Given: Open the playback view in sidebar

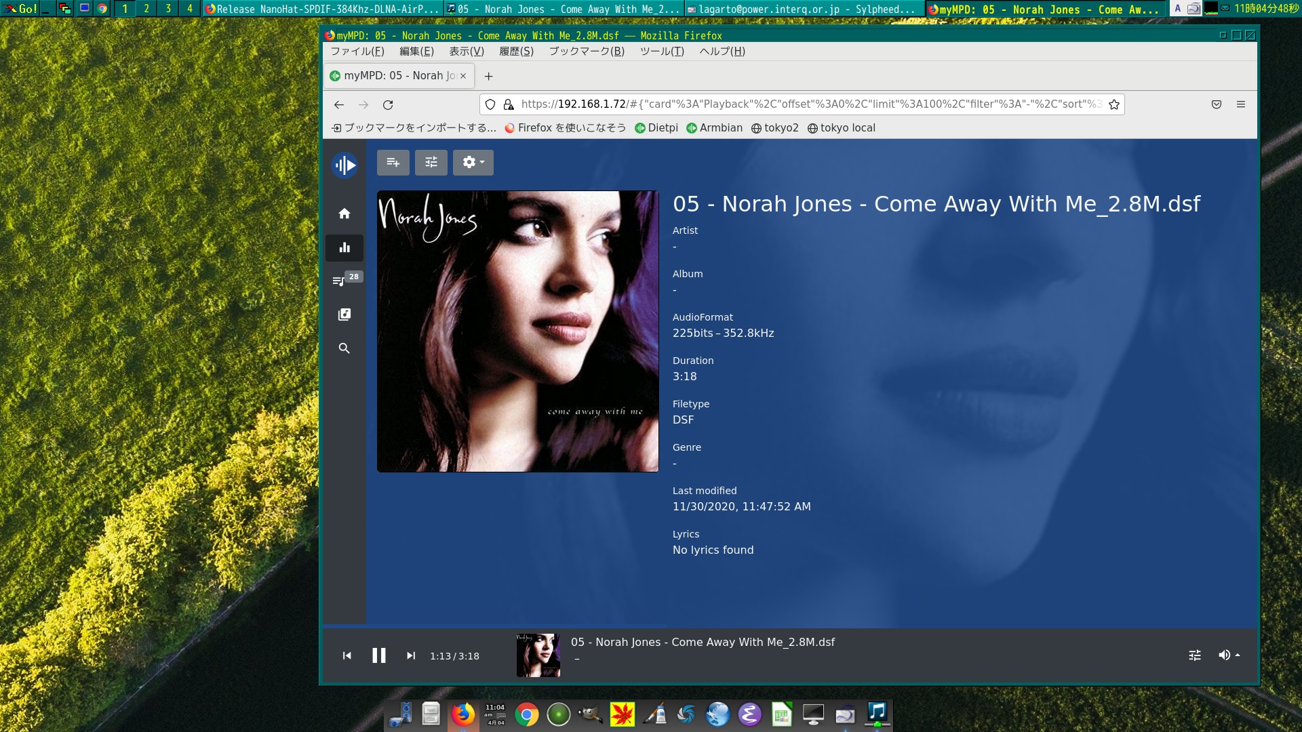Looking at the screenshot, I should tap(344, 248).
